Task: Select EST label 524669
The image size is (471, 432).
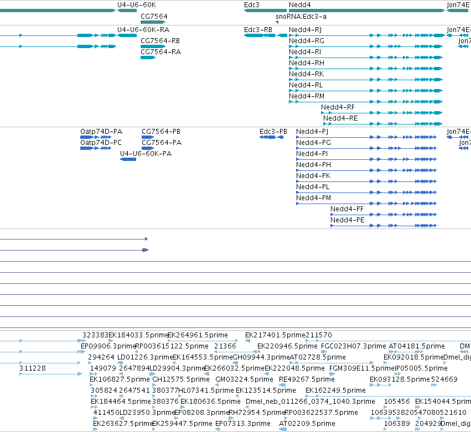Action: click(444, 379)
